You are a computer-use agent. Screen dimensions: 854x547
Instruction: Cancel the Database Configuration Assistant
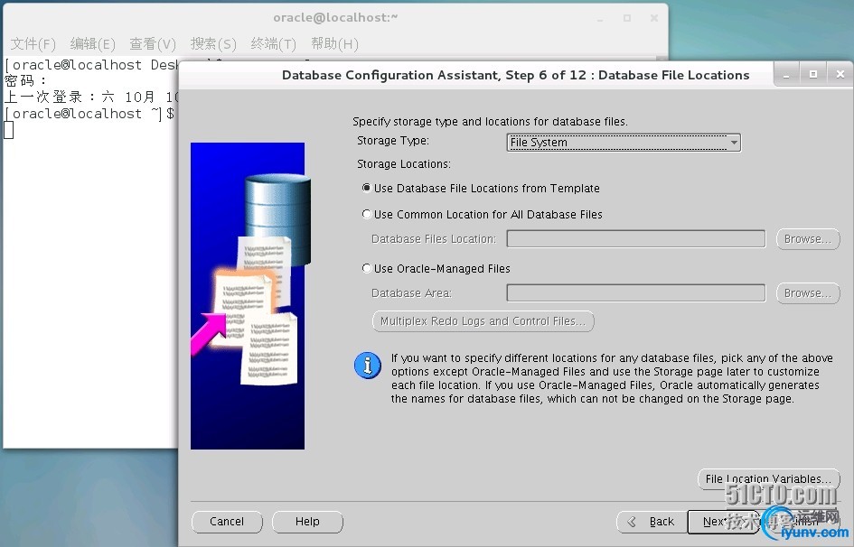tap(227, 522)
